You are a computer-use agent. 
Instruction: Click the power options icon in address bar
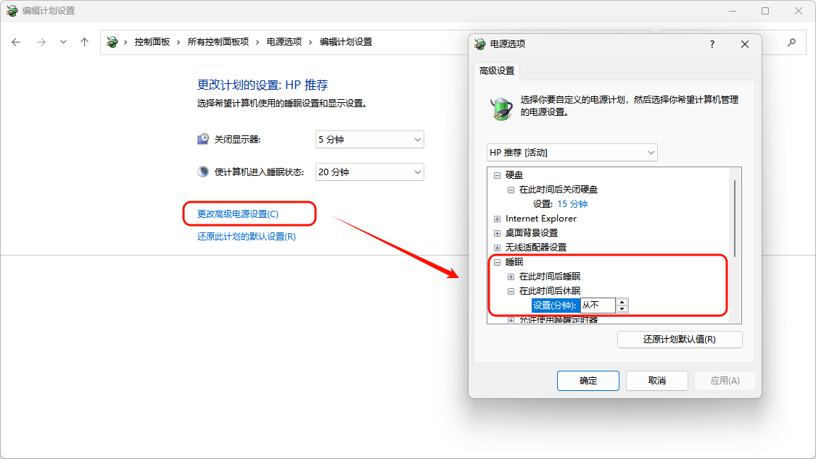(x=112, y=42)
